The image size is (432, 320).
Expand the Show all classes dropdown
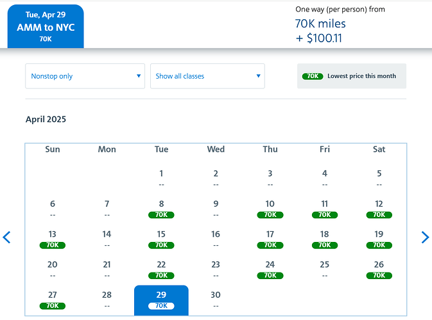pyautogui.click(x=207, y=76)
